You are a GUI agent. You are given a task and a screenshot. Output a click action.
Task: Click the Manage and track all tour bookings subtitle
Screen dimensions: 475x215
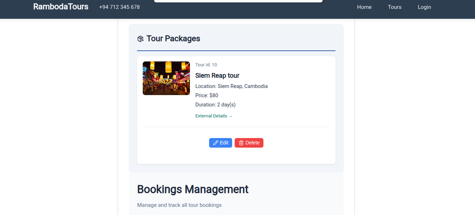(x=179, y=205)
